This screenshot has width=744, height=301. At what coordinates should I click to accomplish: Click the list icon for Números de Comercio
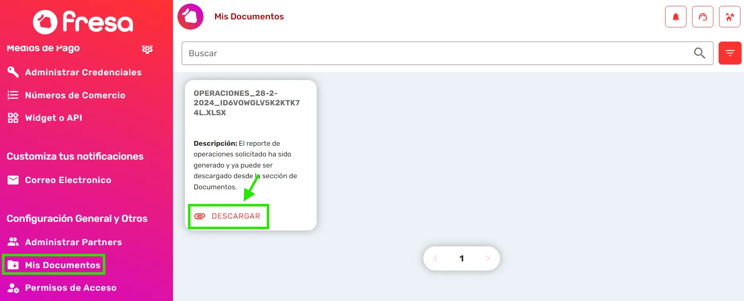[13, 95]
